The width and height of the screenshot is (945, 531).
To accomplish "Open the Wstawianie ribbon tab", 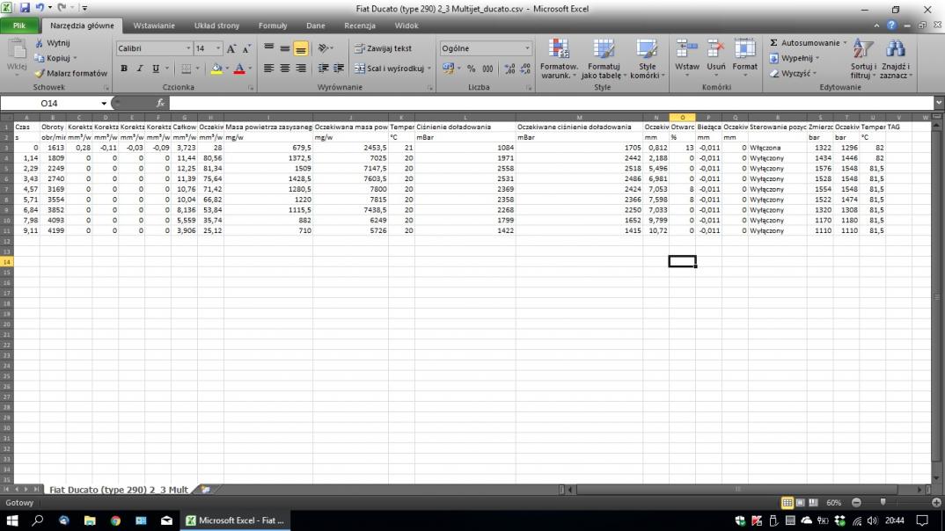I will tap(153, 25).
